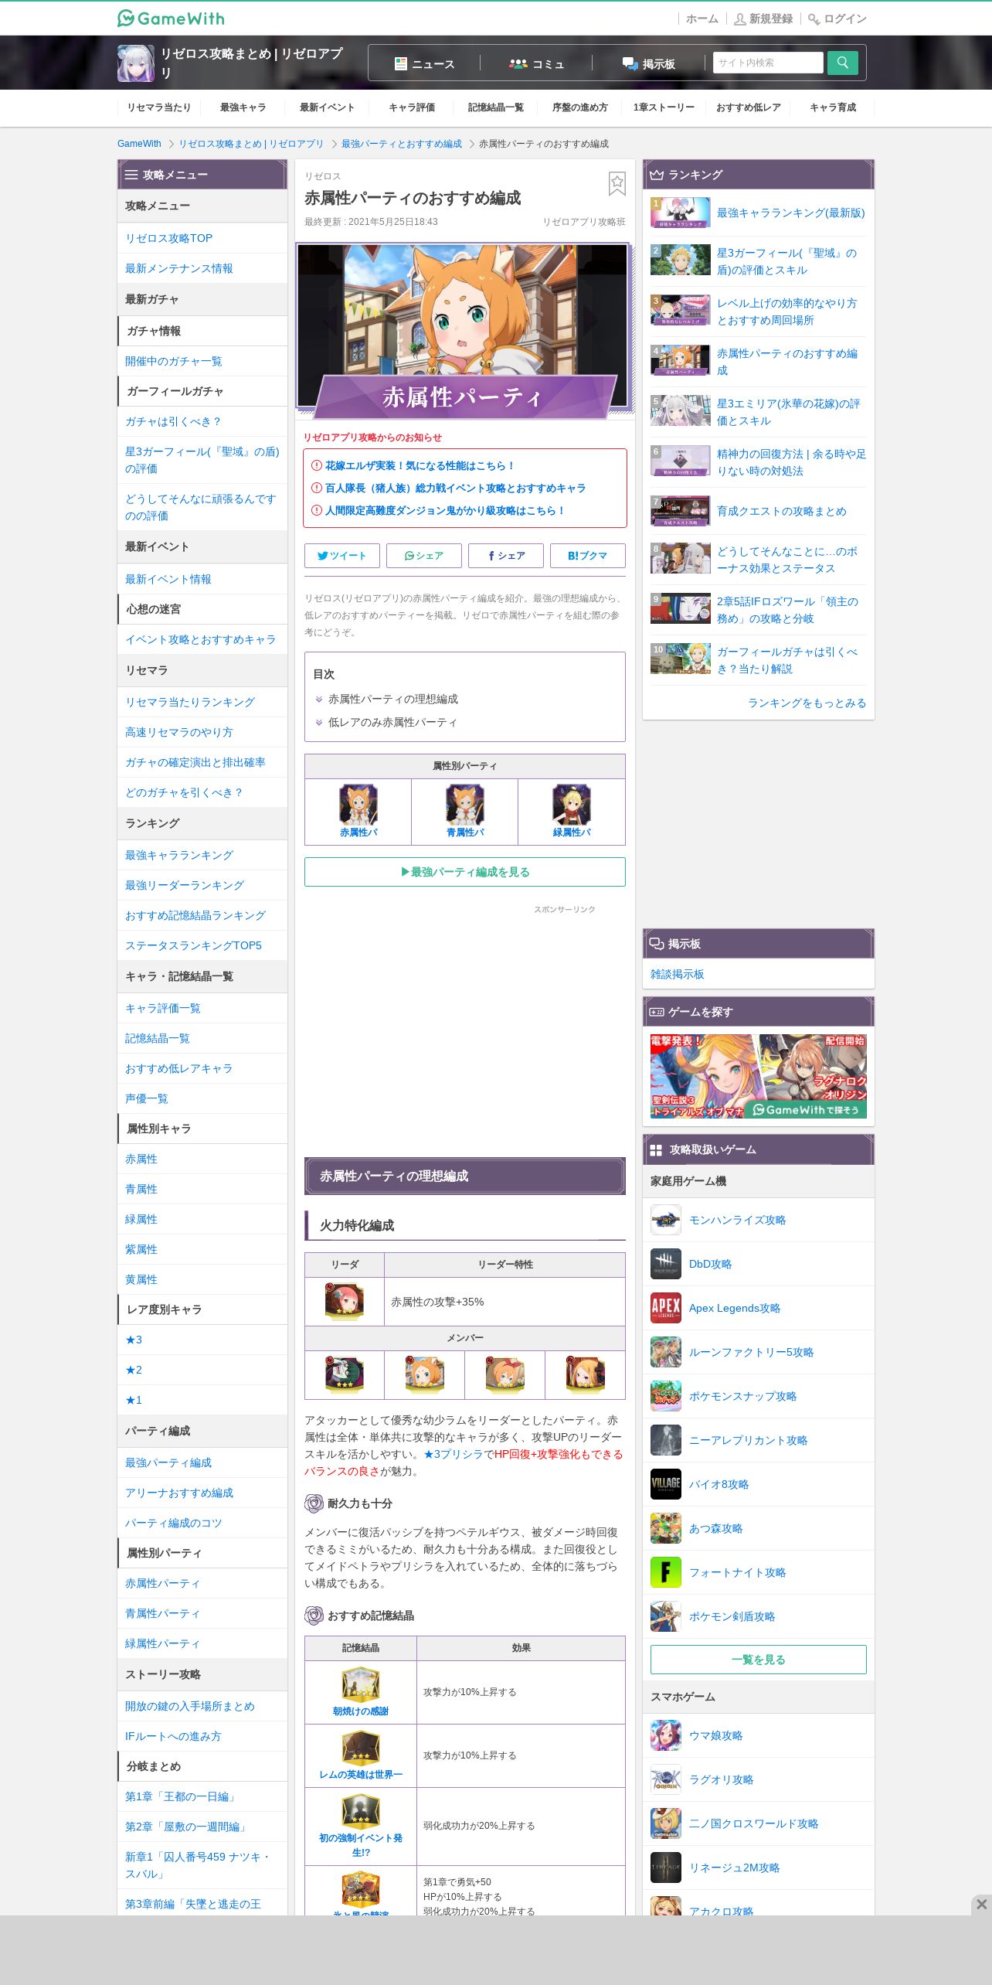The image size is (992, 1985).
Task: Open the コミュ community tab
Action: click(536, 63)
